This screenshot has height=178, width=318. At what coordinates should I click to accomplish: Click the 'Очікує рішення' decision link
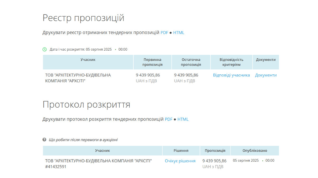point(180,161)
